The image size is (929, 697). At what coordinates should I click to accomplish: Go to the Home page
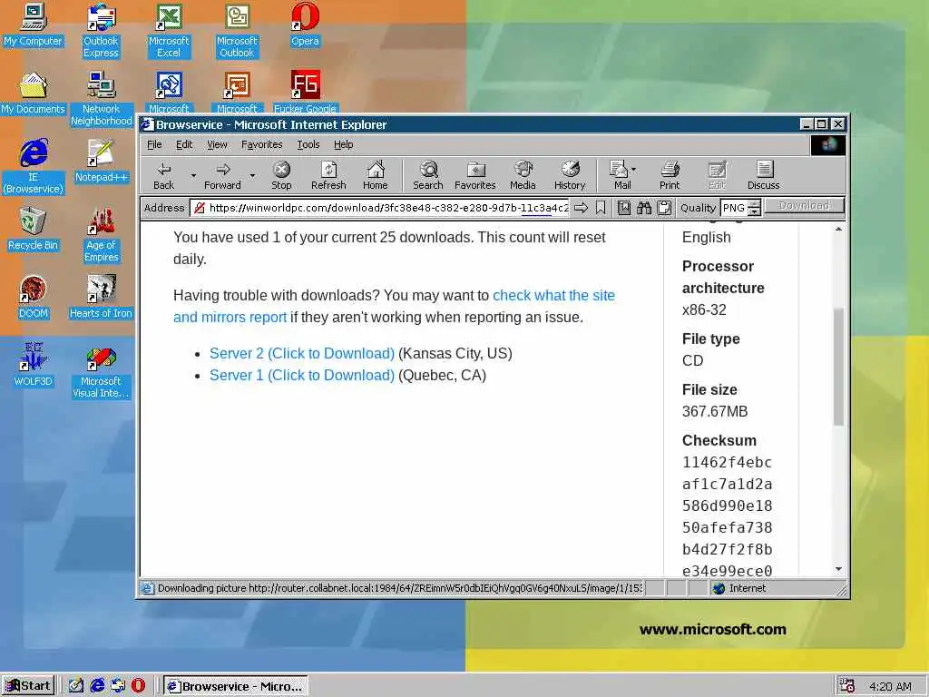click(x=375, y=176)
